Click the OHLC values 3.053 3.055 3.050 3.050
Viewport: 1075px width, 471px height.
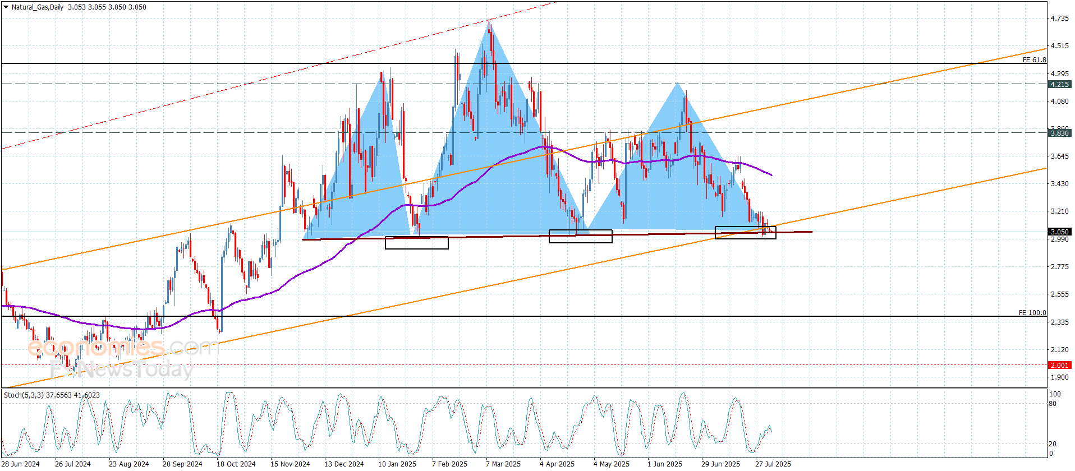click(x=107, y=7)
